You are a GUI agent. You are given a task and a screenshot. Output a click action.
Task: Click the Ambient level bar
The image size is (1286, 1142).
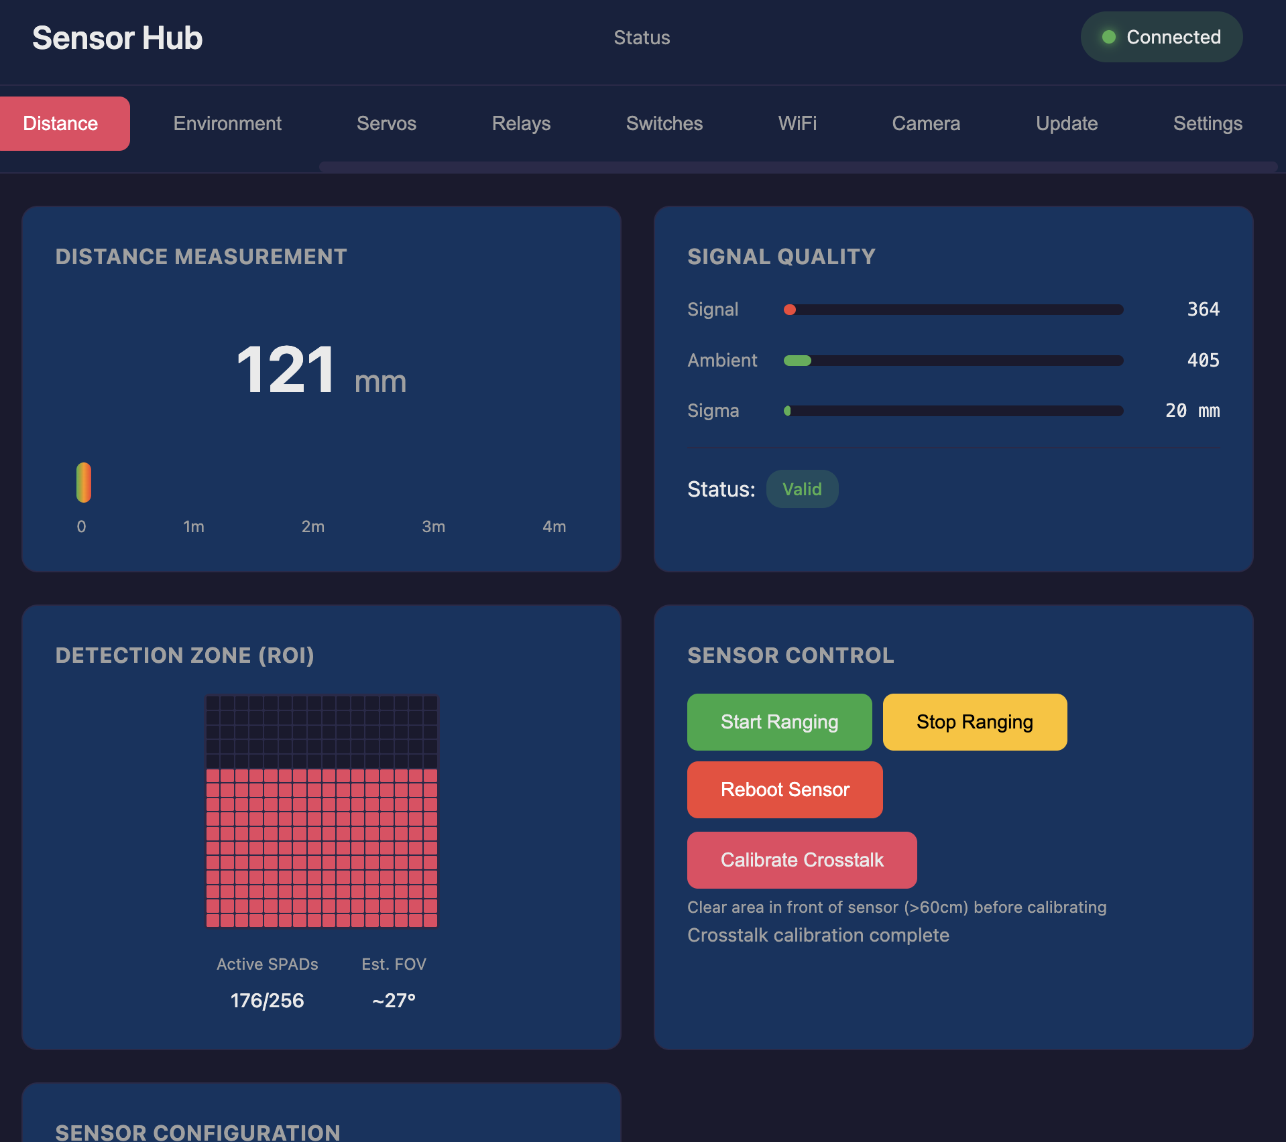953,361
